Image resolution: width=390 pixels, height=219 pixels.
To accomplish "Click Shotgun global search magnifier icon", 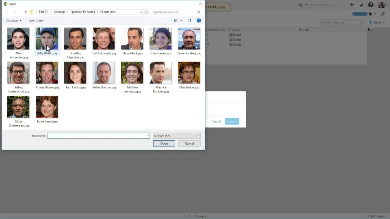I will pyautogui.click(x=300, y=5).
